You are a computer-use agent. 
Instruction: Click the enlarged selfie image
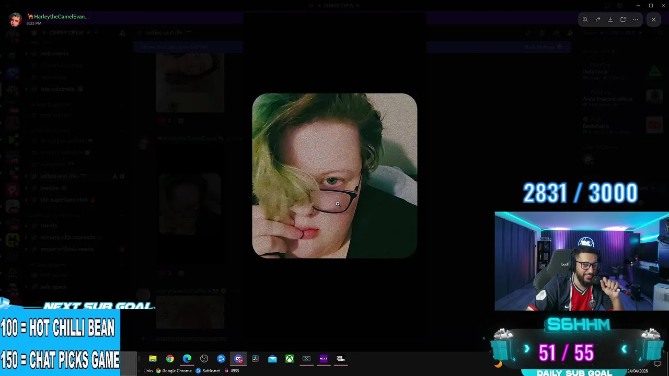(x=334, y=175)
